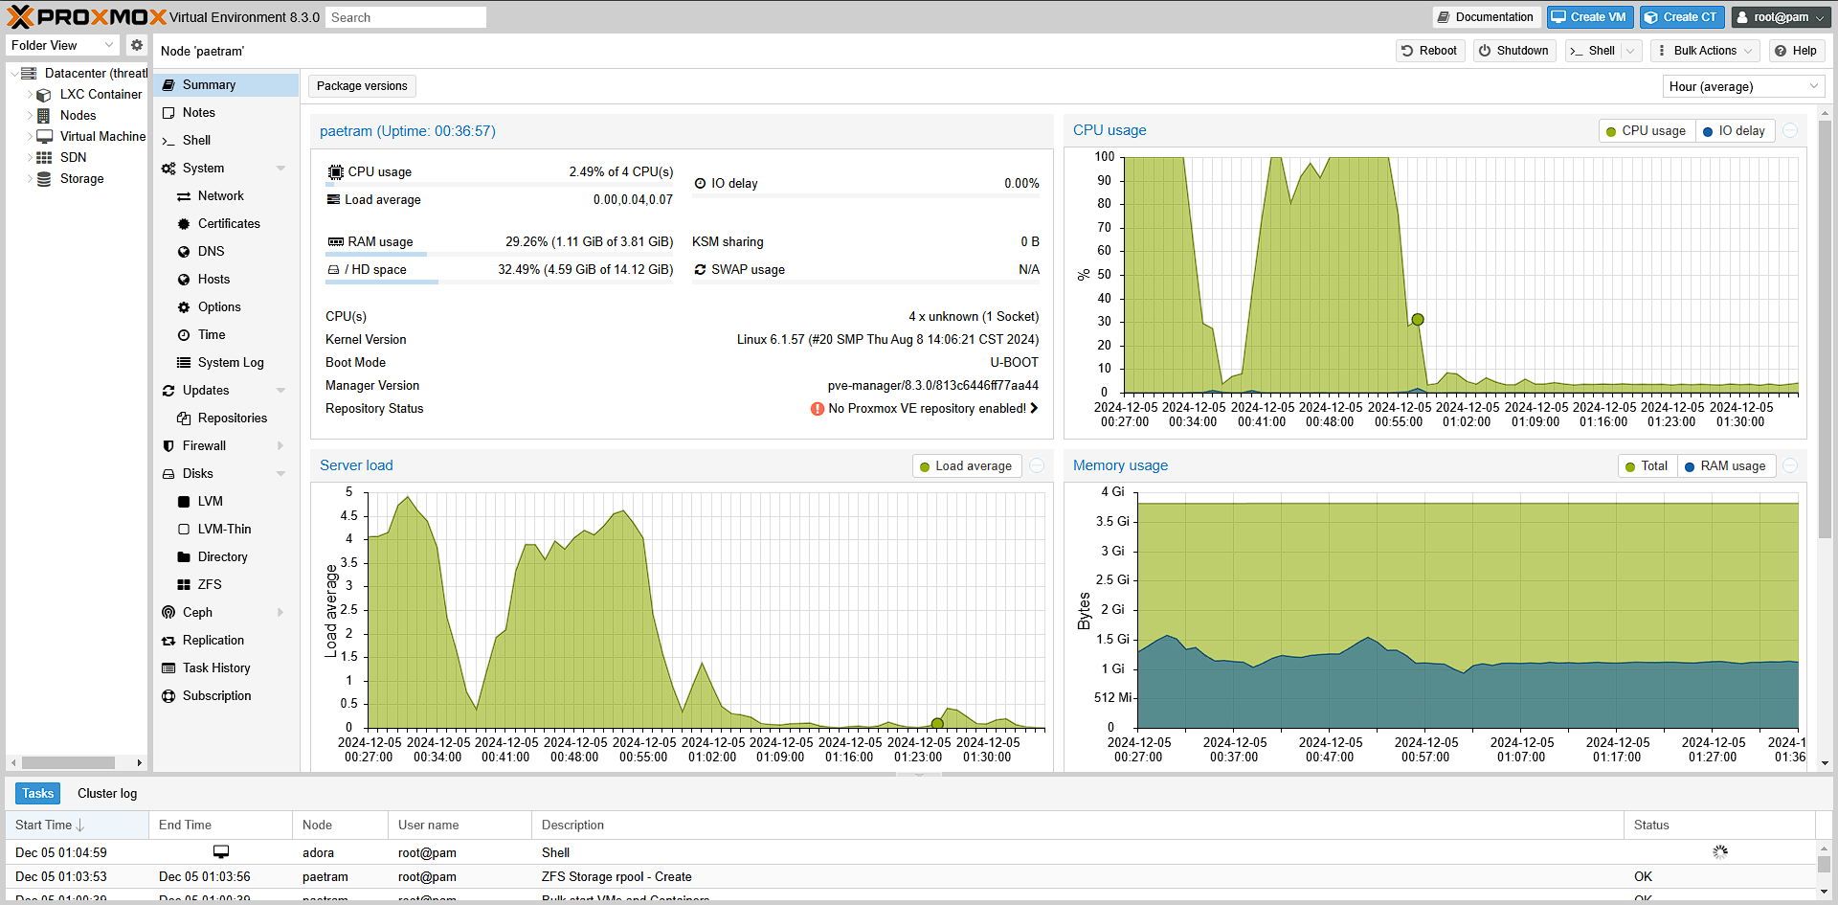
Task: Open the No Proxmox VE repository enabled warning
Action: pyautogui.click(x=924, y=409)
